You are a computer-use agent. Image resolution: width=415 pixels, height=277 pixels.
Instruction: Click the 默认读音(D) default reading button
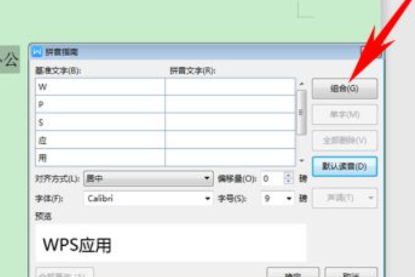tap(344, 166)
